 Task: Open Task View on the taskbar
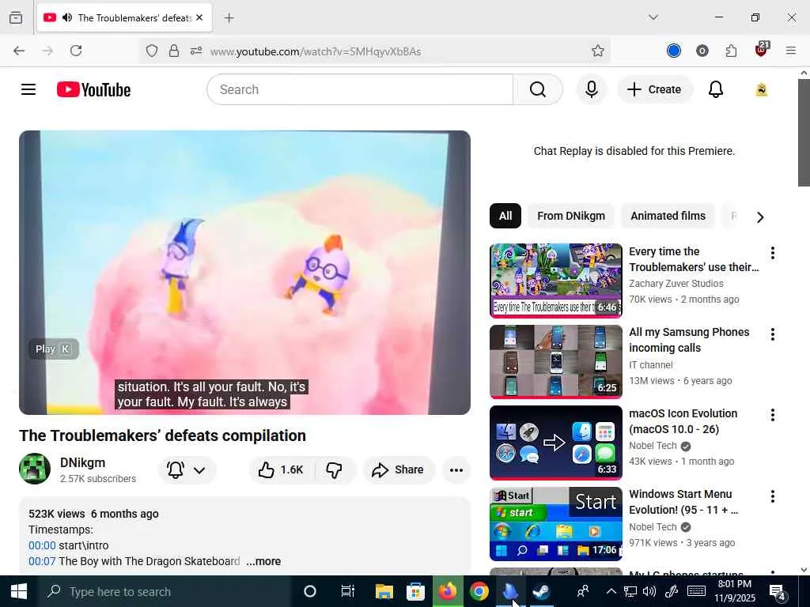348,591
